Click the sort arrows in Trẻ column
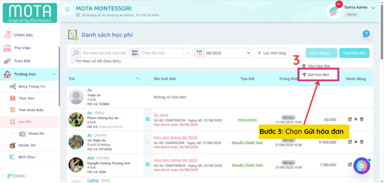384x183 pixels. (138, 79)
